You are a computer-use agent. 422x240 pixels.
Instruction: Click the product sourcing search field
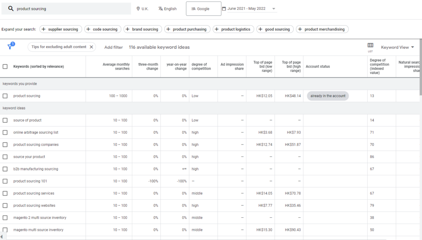click(70, 9)
